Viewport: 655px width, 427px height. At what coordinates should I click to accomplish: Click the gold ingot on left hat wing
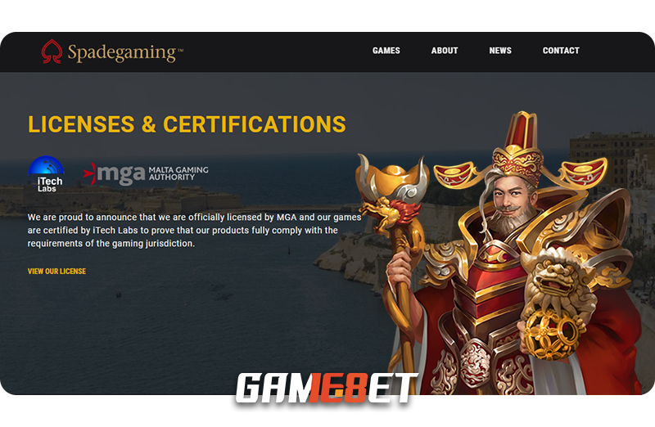click(455, 173)
